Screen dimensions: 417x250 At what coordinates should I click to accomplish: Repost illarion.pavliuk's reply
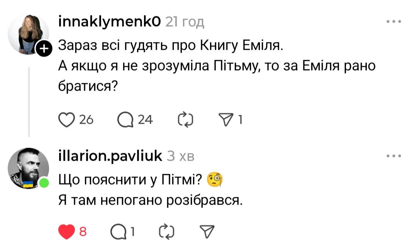pos(167,232)
